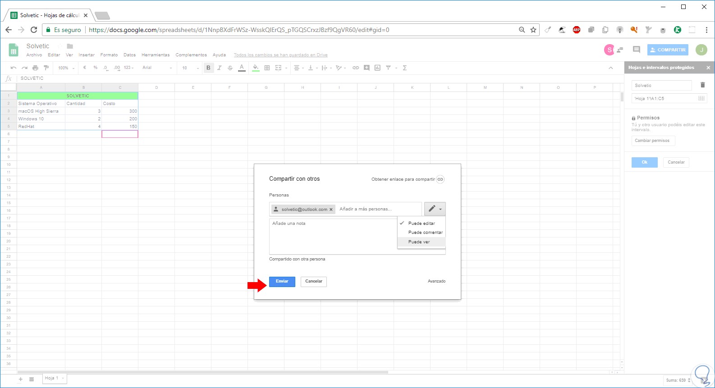Increase decimal places in the toolbar
The image size is (715, 388).
coord(117,68)
